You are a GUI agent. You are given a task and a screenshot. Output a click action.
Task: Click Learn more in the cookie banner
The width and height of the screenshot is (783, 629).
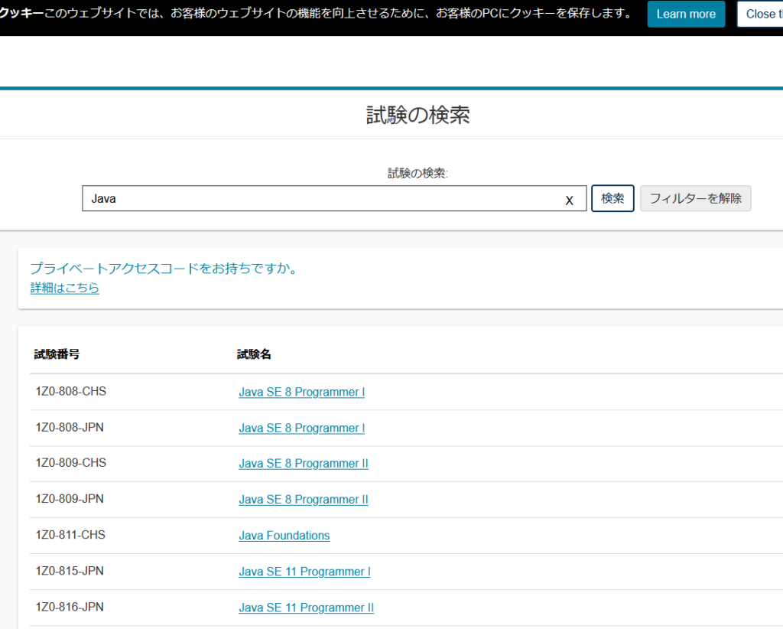pyautogui.click(x=685, y=14)
